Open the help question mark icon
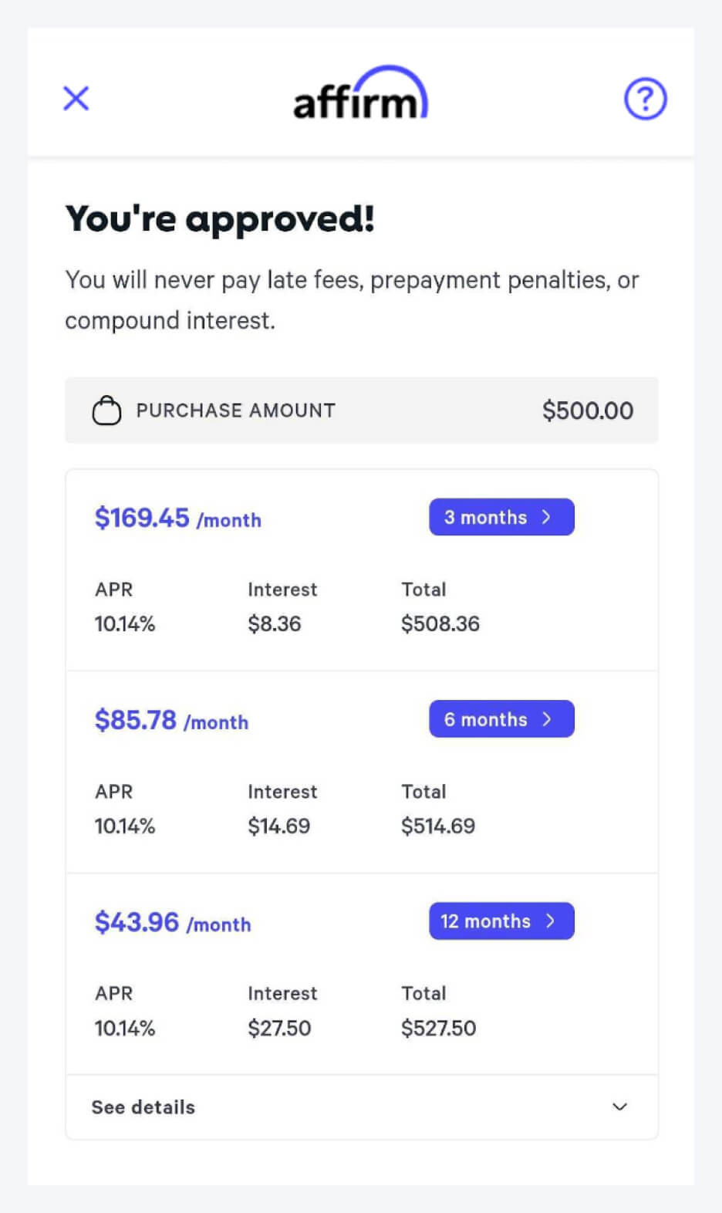722x1213 pixels. (645, 99)
